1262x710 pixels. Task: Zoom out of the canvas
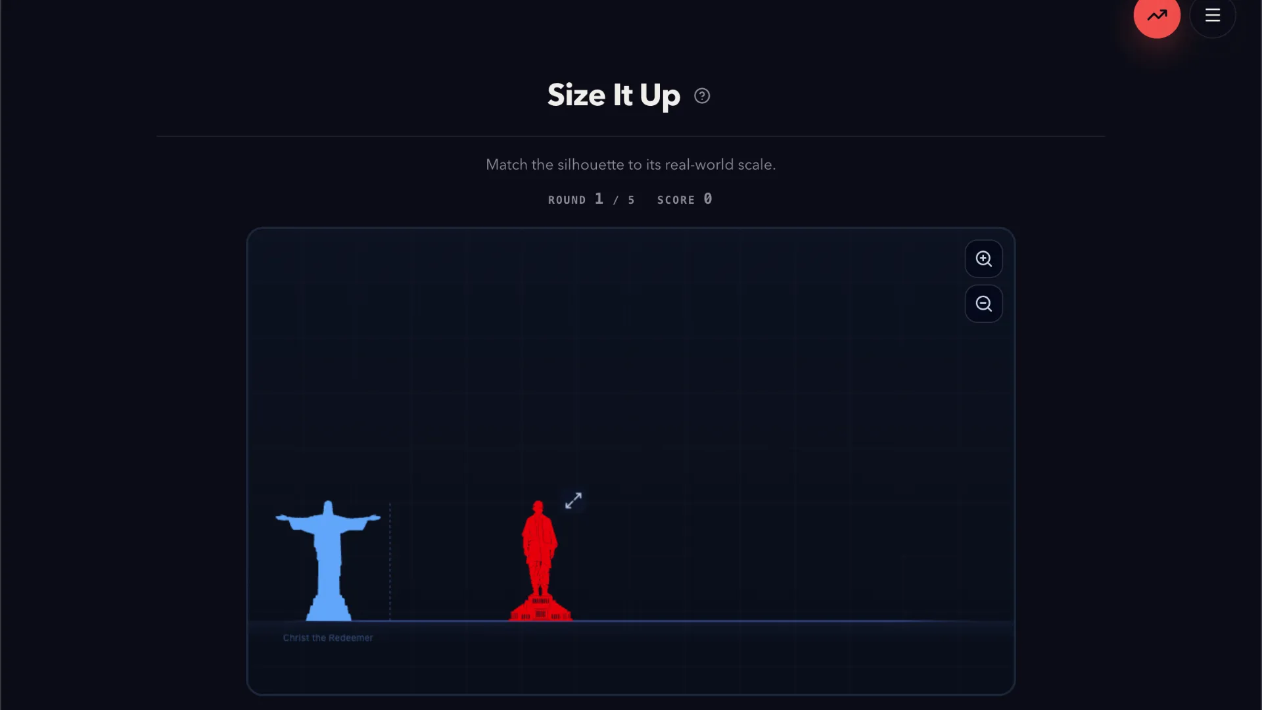point(984,304)
